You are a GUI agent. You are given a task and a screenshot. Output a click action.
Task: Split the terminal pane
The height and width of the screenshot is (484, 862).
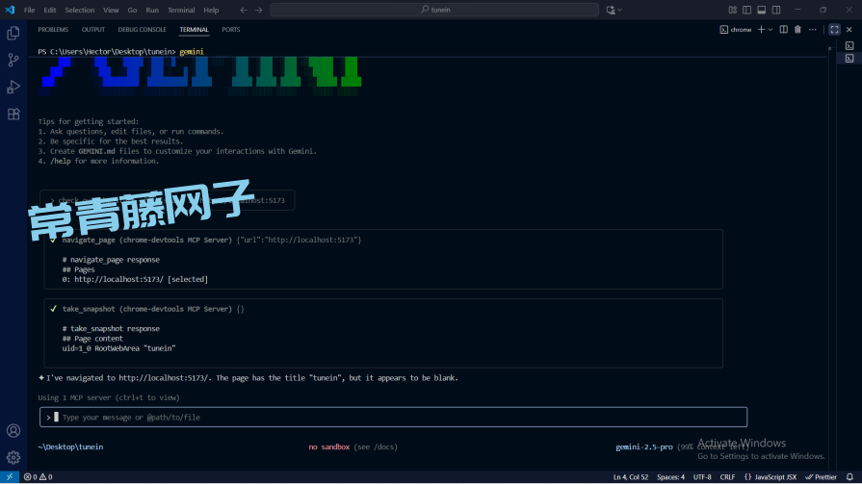(784, 30)
